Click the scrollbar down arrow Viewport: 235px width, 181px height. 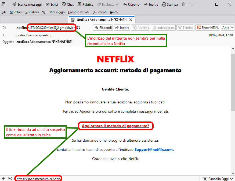click(x=233, y=173)
